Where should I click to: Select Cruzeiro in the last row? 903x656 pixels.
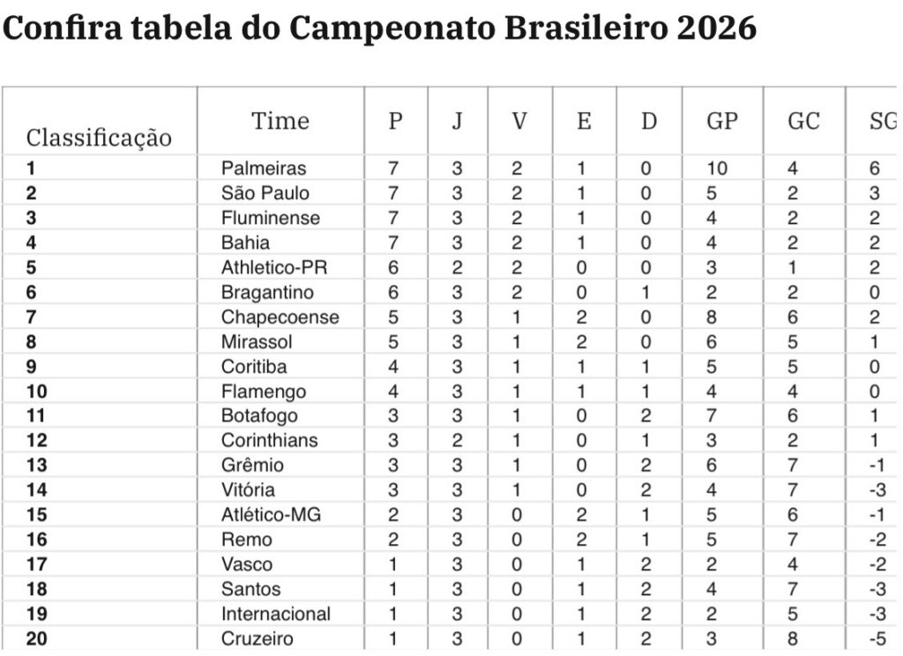[x=257, y=638]
